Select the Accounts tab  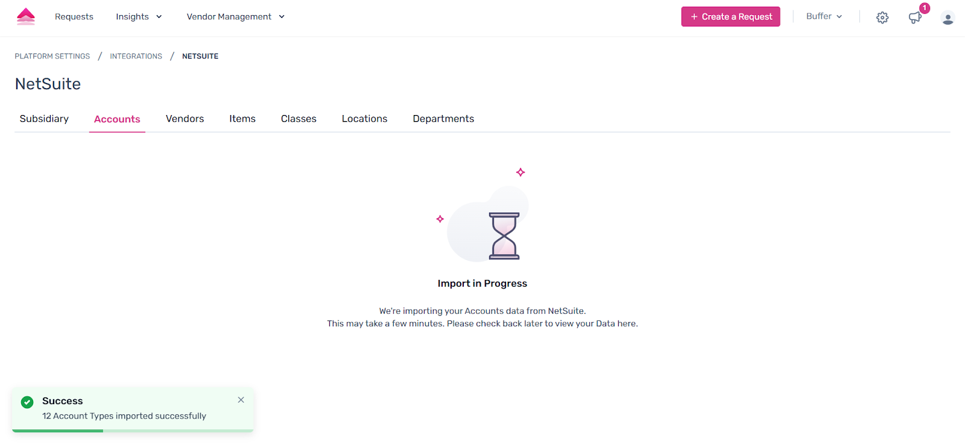[x=117, y=119]
